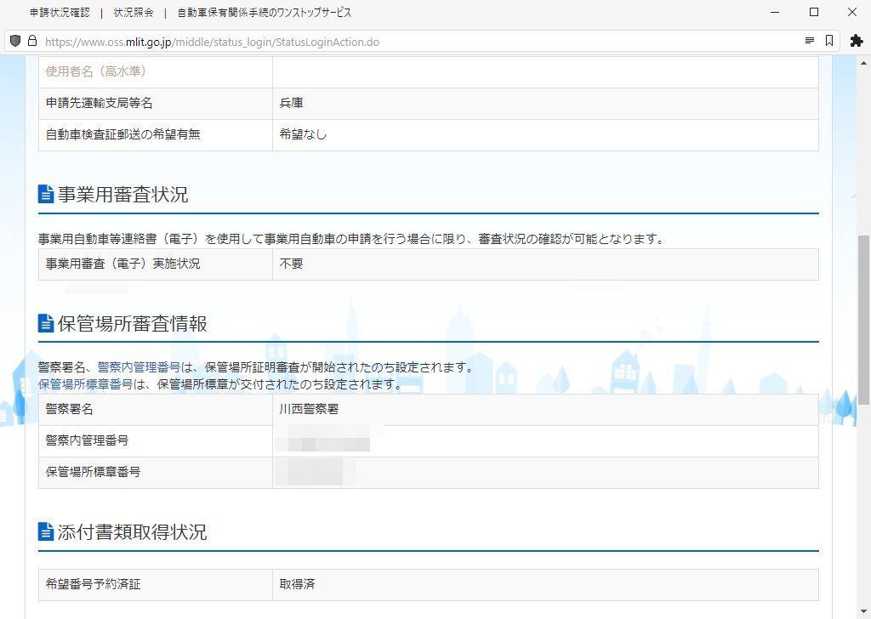Select the 添付書類取得状況 heading
871x619 pixels.
[x=132, y=531]
